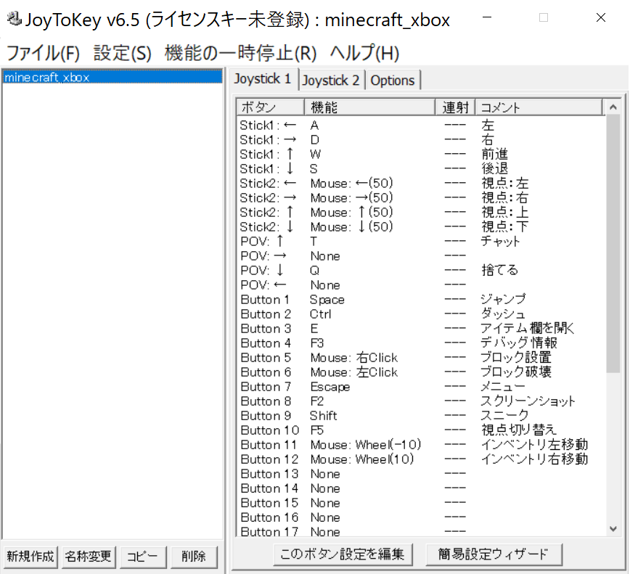Click the scroll down arrow of the list
Image resolution: width=630 pixels, height=574 pixels.
pyautogui.click(x=613, y=528)
